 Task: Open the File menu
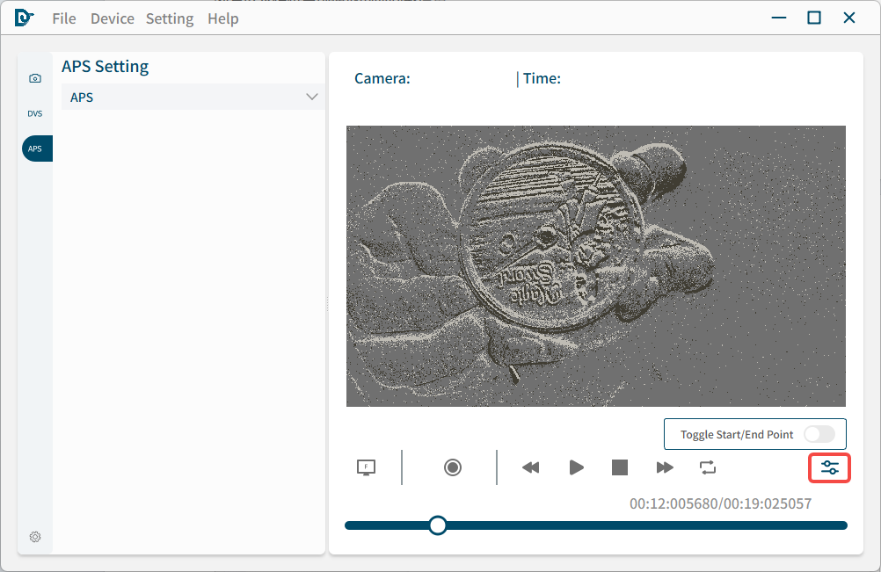(64, 18)
